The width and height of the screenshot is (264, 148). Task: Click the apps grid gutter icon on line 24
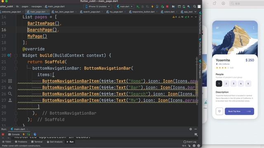click(10, 81)
